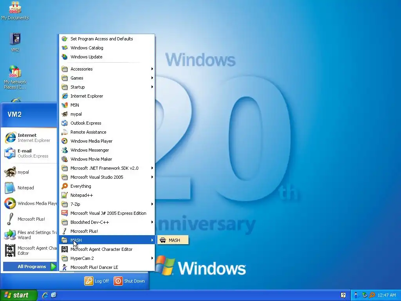
Task: Click Everything magnifier icon in system tray
Action: click(372, 295)
